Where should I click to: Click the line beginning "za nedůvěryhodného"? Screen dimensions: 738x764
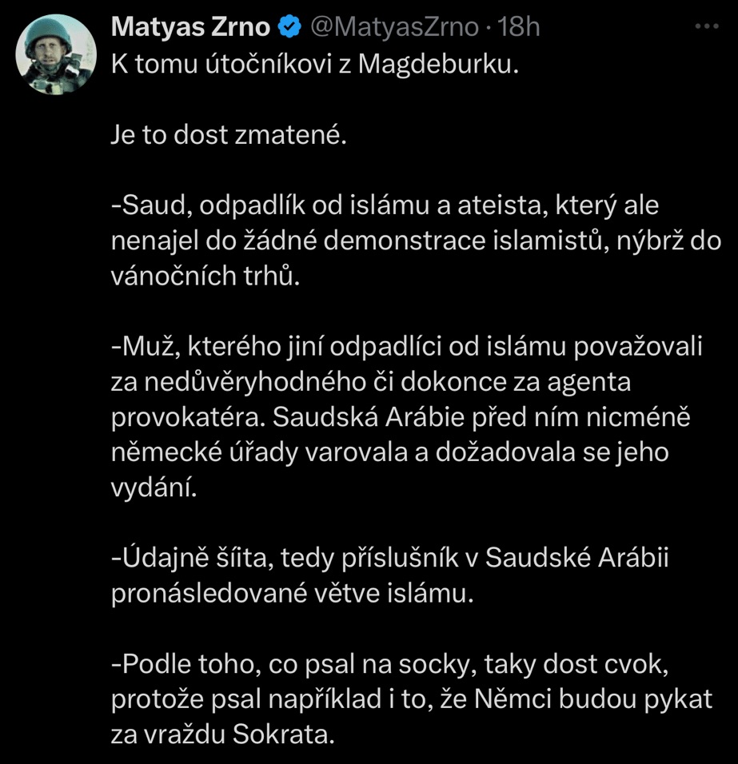coord(371,383)
